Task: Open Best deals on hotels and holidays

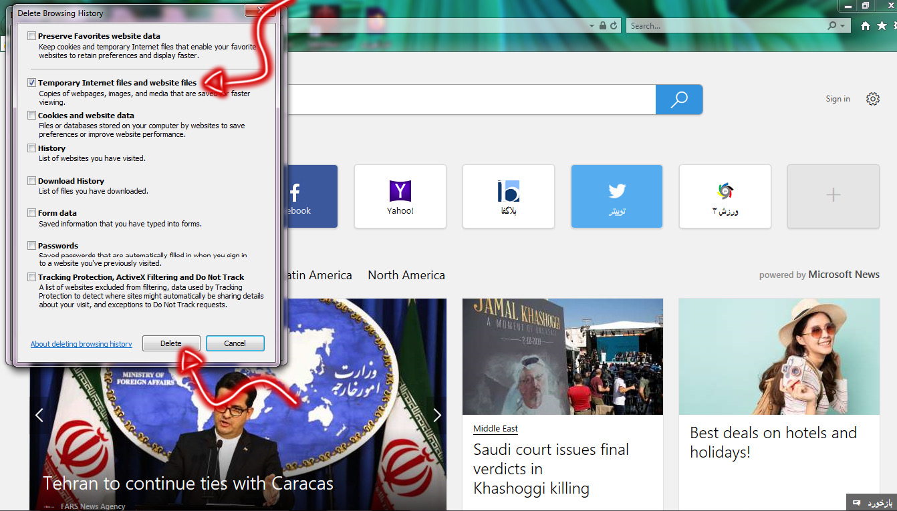Action: coord(773,442)
